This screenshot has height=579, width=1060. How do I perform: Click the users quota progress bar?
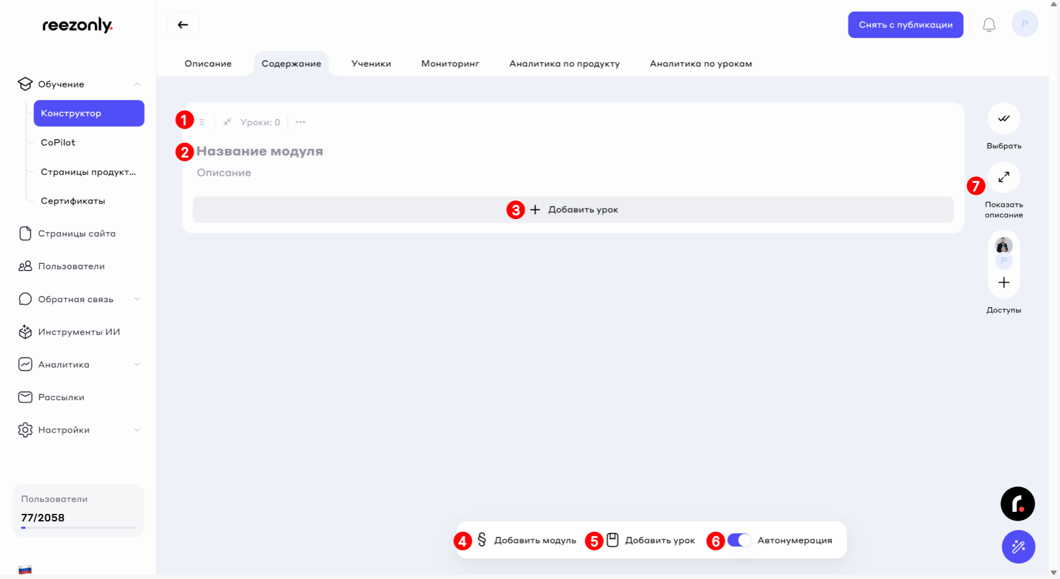tap(78, 527)
